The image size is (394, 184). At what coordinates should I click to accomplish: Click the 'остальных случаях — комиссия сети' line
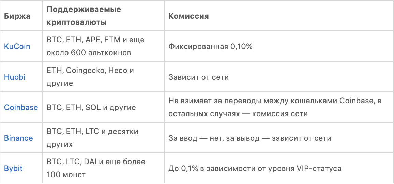[x=238, y=114]
